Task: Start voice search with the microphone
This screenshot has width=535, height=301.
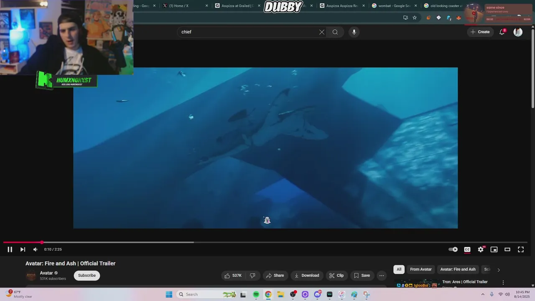Action: pos(354,32)
